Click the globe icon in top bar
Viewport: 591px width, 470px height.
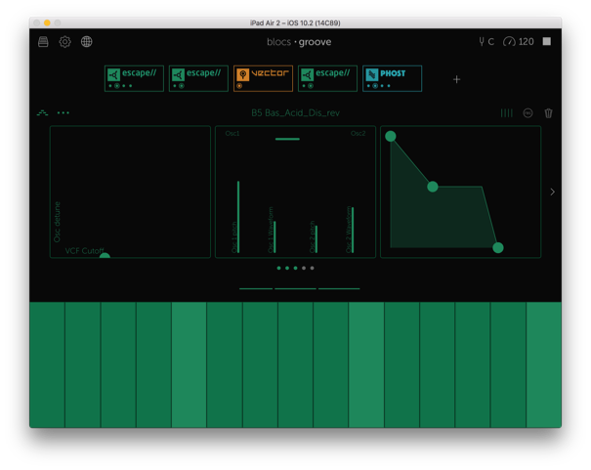tap(87, 42)
